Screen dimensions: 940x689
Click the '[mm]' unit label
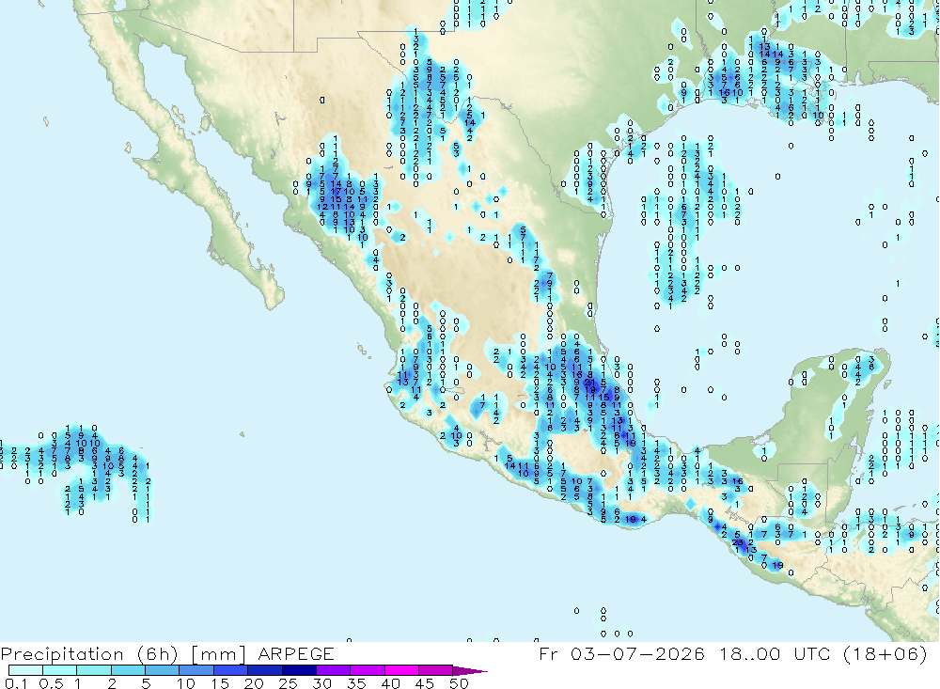click(218, 654)
